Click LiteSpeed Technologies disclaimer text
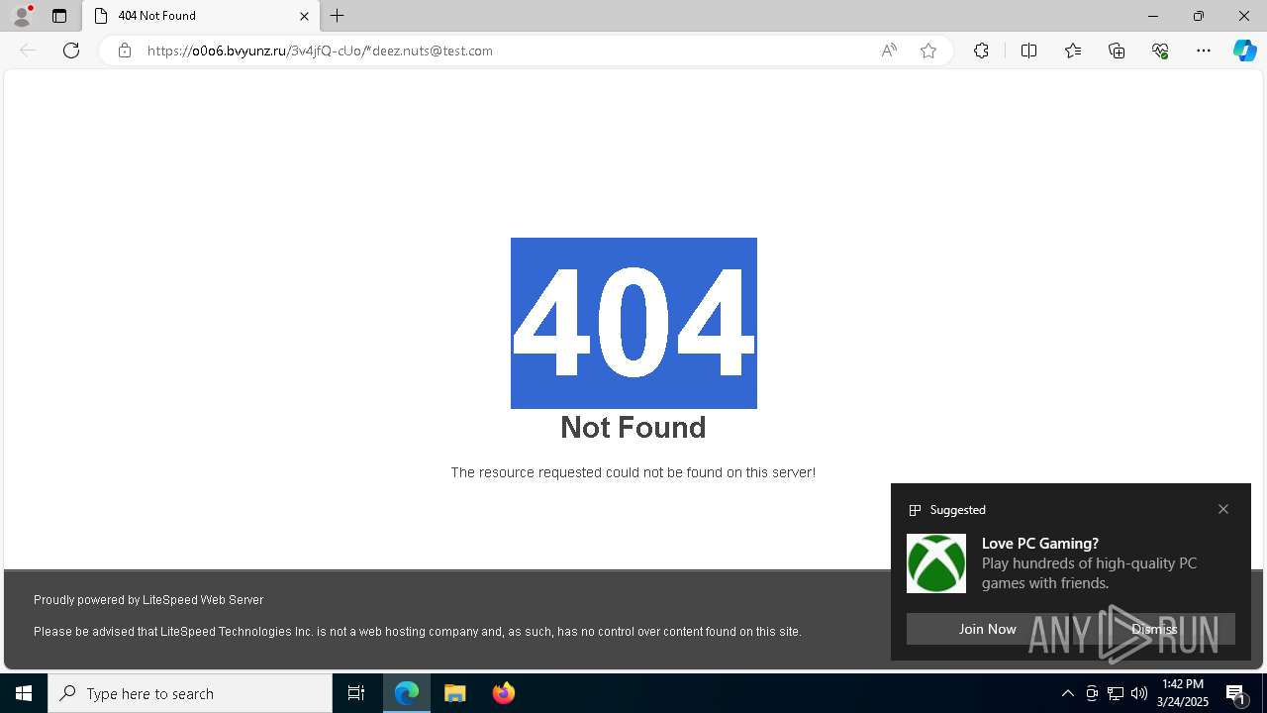This screenshot has width=1267, height=713. coord(418,632)
